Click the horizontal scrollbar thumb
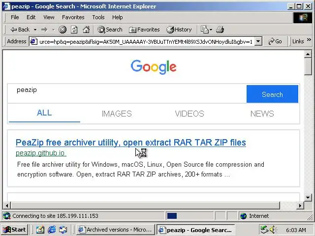This screenshot has width=315, height=236. tap(146, 206)
